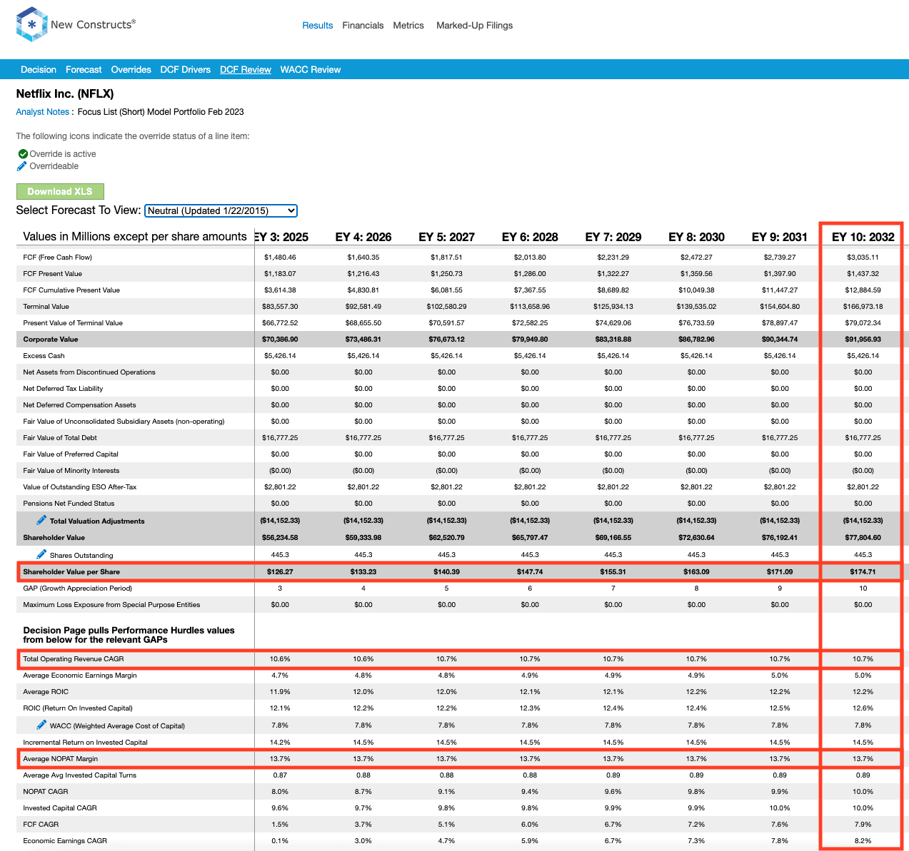Click the $166,973.18 terminal value cell
909x851 pixels.
[x=863, y=307]
